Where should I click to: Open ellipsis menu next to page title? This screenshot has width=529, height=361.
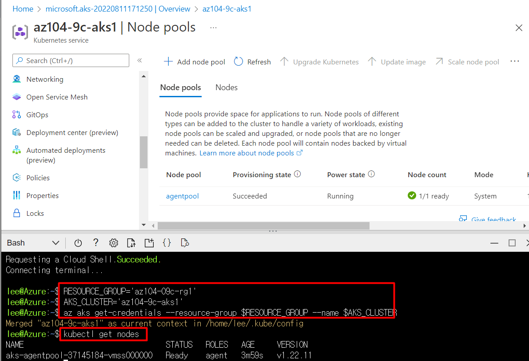pyautogui.click(x=213, y=28)
